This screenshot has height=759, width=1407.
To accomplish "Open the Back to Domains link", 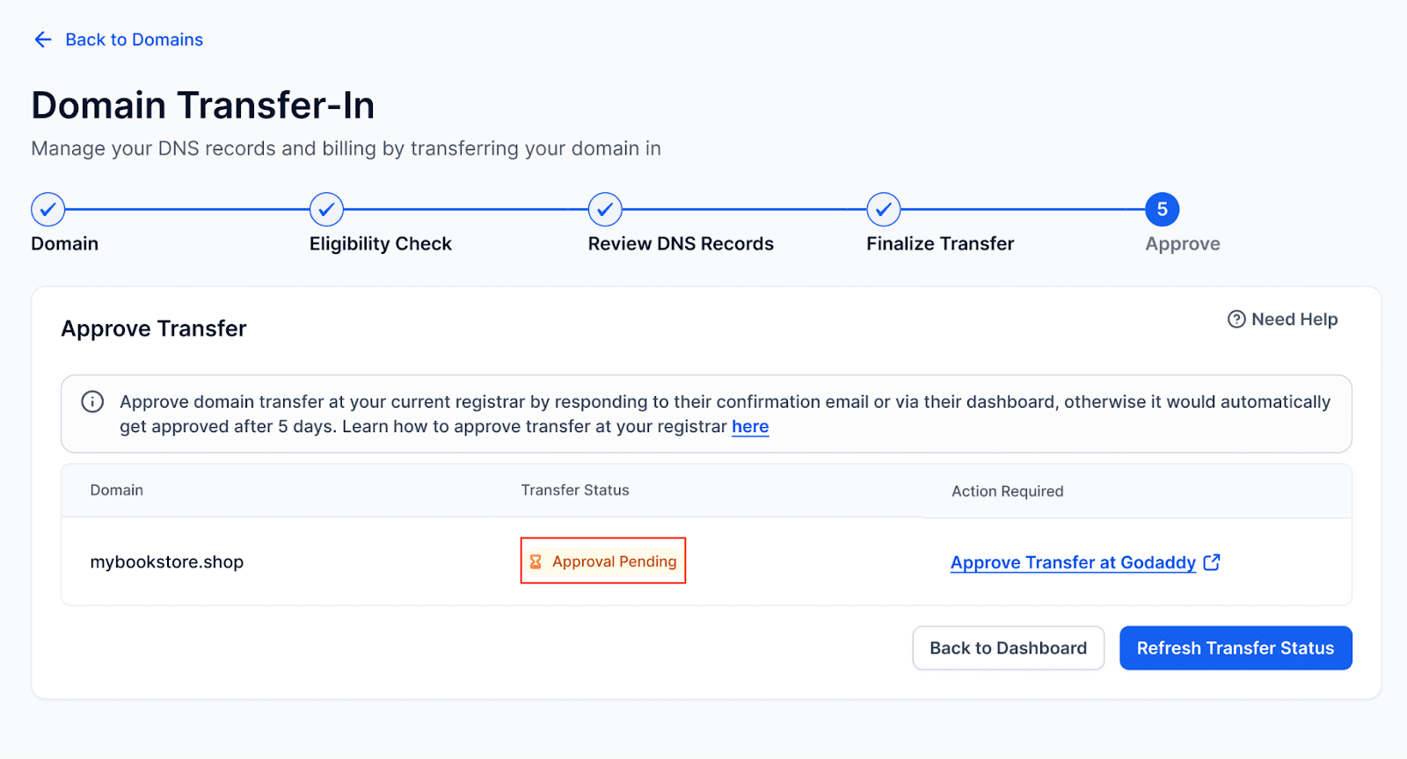I will (135, 40).
